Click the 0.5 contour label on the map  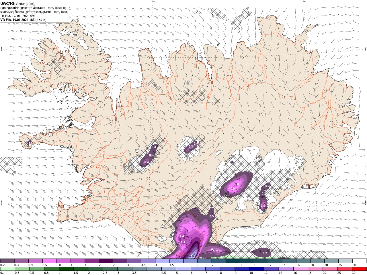click(x=263, y=206)
